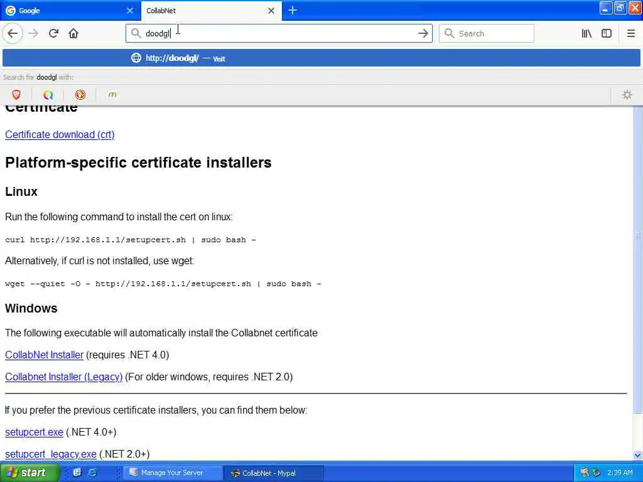Toggle the sidebar view icon
Image resolution: width=643 pixels, height=482 pixels.
(x=607, y=33)
